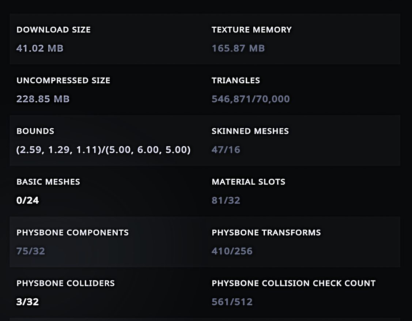The height and width of the screenshot is (321, 412).
Task: Click the Basic Meshes label
Action: coord(48,182)
